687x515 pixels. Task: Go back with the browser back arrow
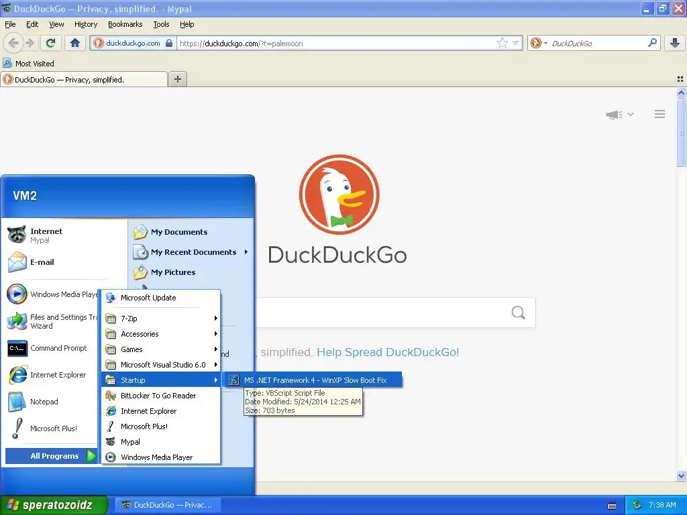[x=13, y=43]
